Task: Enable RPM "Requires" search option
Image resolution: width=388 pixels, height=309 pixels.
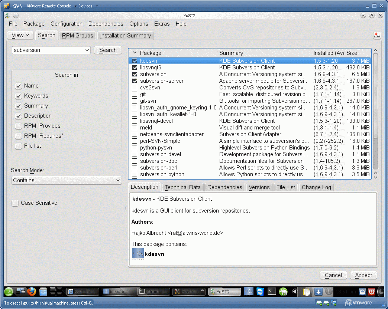Action: pyautogui.click(x=18, y=136)
